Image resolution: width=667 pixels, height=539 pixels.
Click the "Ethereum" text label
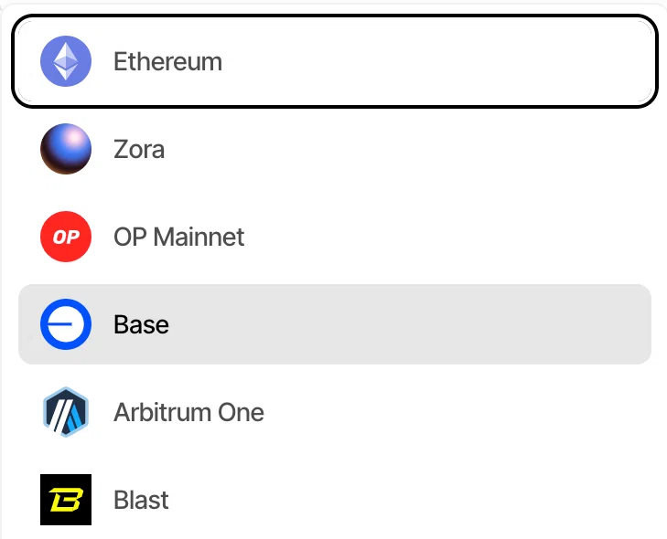point(167,61)
